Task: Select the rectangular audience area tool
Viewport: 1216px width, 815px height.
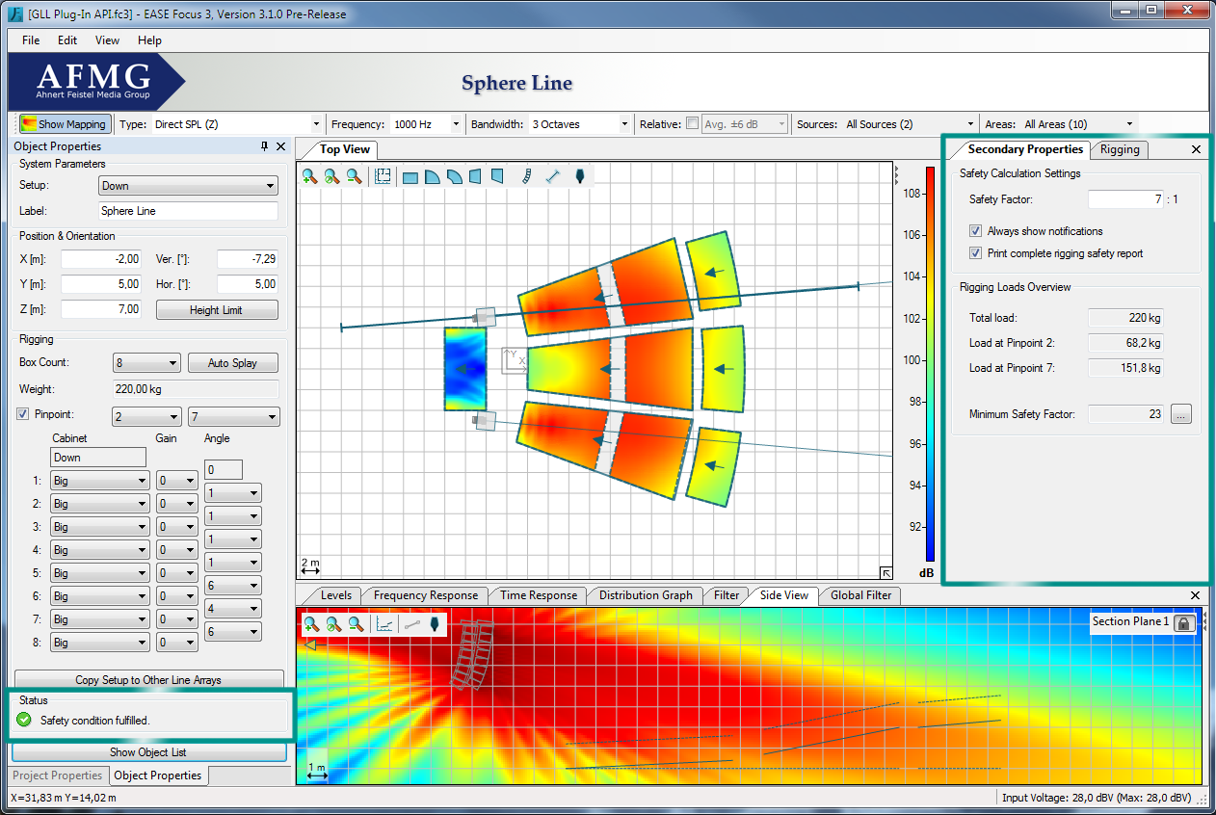Action: pos(410,176)
